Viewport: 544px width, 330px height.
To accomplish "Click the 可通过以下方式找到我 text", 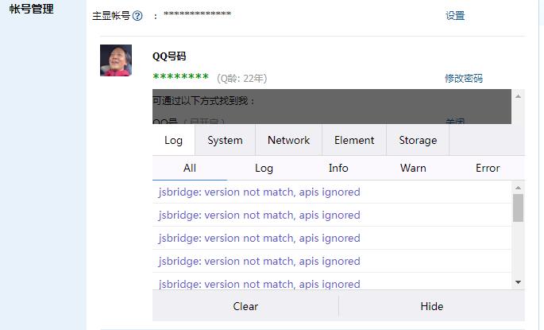I will (x=203, y=101).
